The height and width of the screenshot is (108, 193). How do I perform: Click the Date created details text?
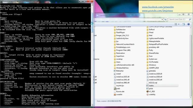pos(109,101)
